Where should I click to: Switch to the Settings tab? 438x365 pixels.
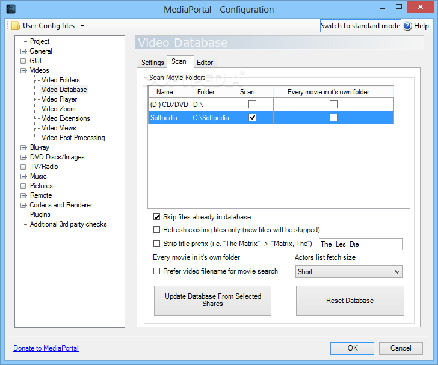tap(153, 63)
